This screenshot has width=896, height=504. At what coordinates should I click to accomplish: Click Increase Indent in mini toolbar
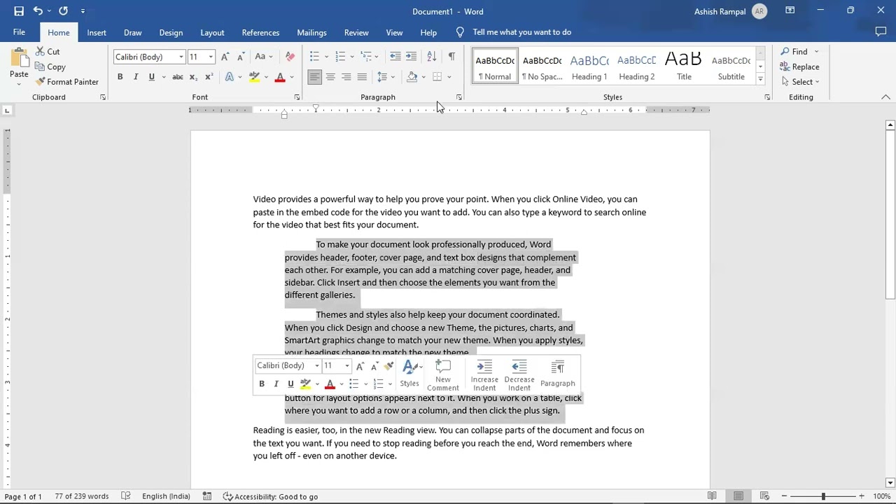(x=484, y=376)
